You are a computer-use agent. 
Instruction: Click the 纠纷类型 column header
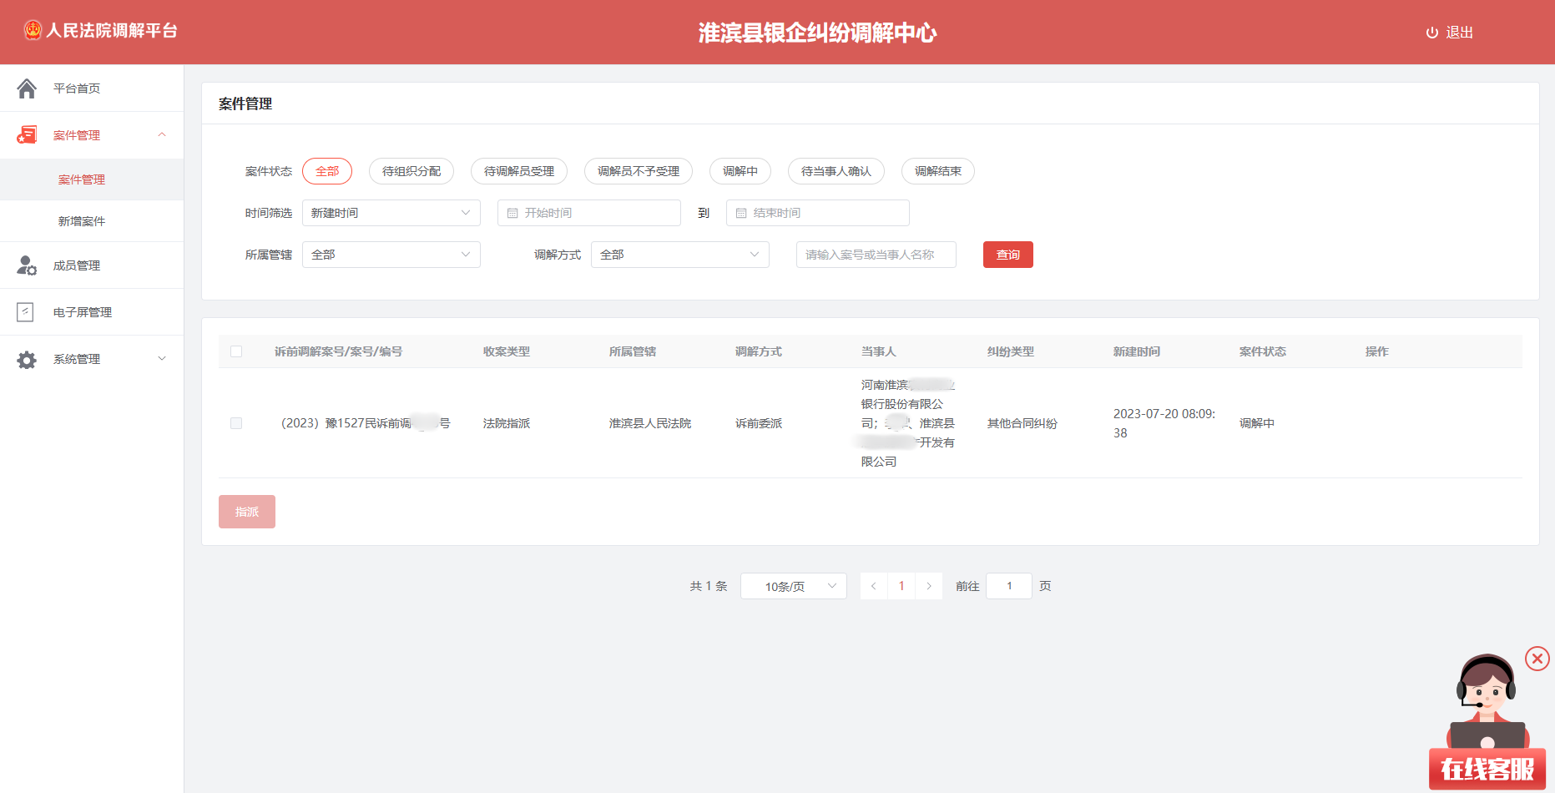[x=1011, y=351]
